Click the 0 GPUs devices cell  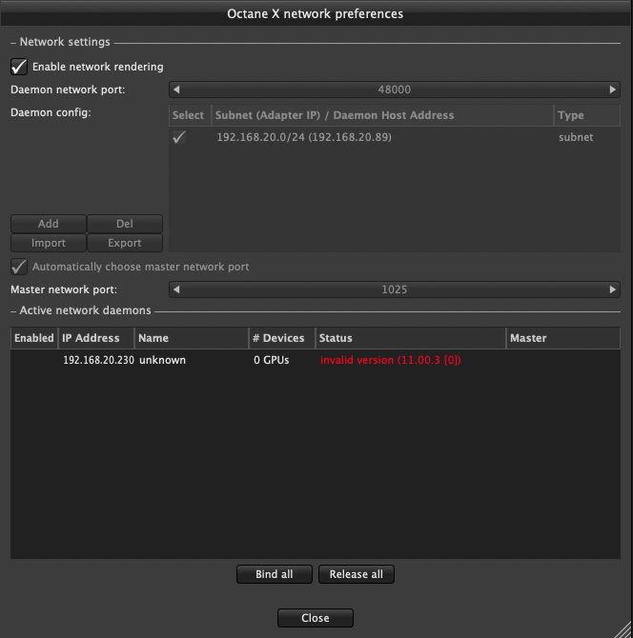coord(272,360)
